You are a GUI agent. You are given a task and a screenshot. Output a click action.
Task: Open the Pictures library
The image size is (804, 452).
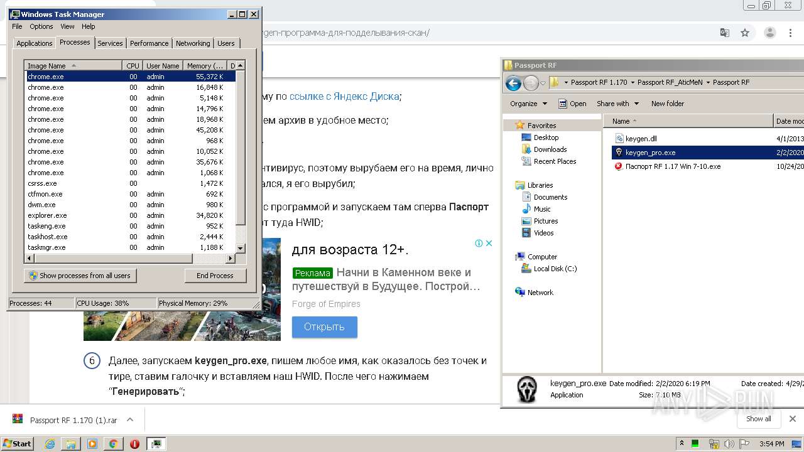[x=545, y=221]
